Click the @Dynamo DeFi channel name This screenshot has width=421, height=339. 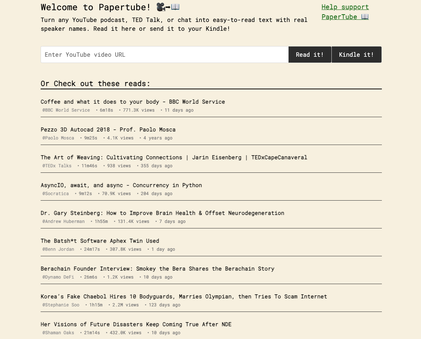coord(58,277)
